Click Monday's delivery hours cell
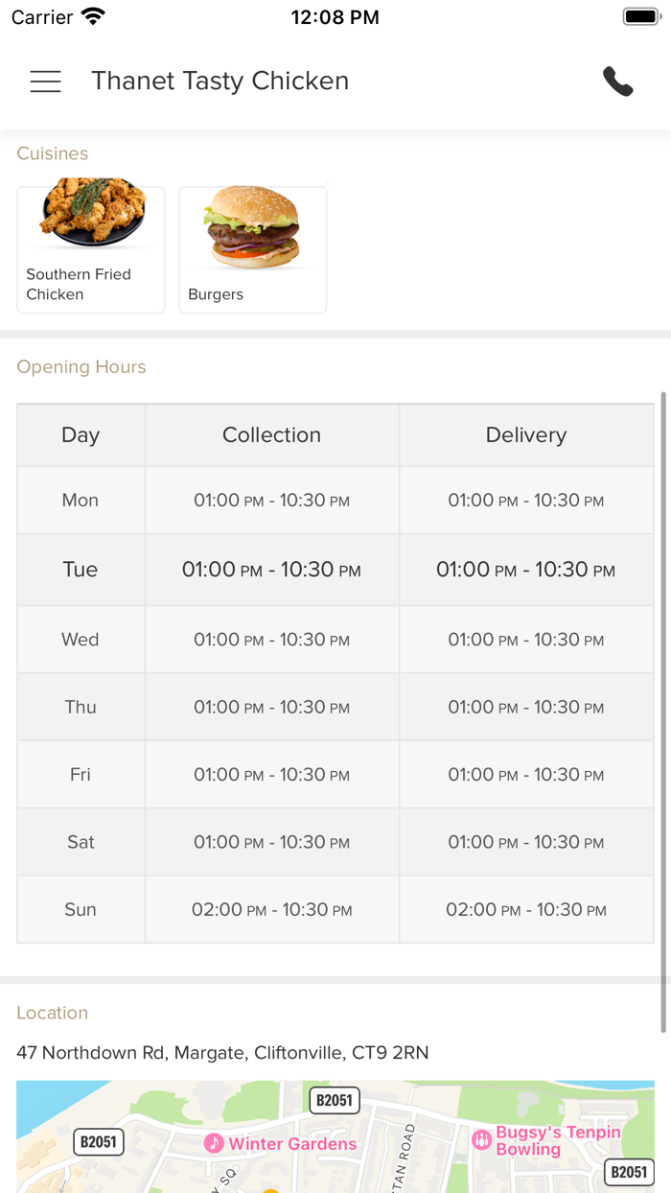This screenshot has height=1193, width=671. pos(526,501)
